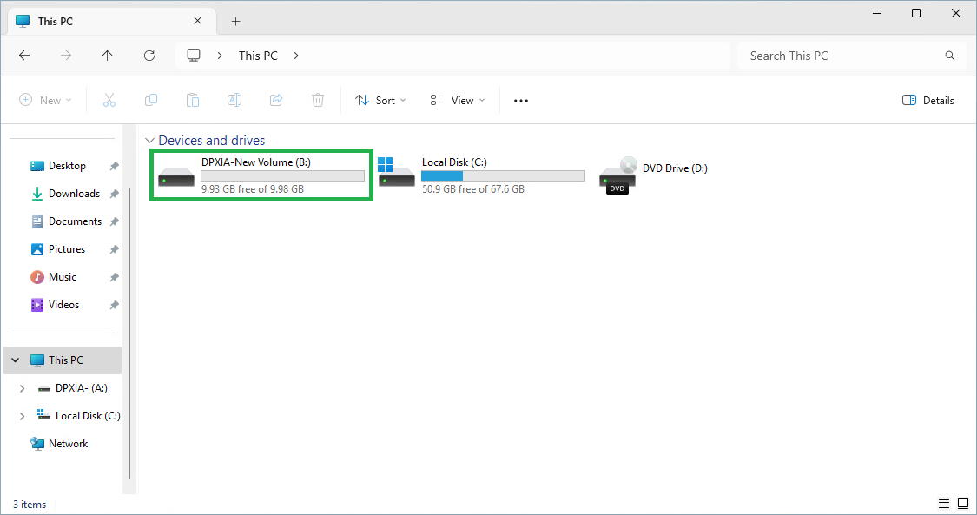Click the Copy icon in toolbar

[151, 101]
